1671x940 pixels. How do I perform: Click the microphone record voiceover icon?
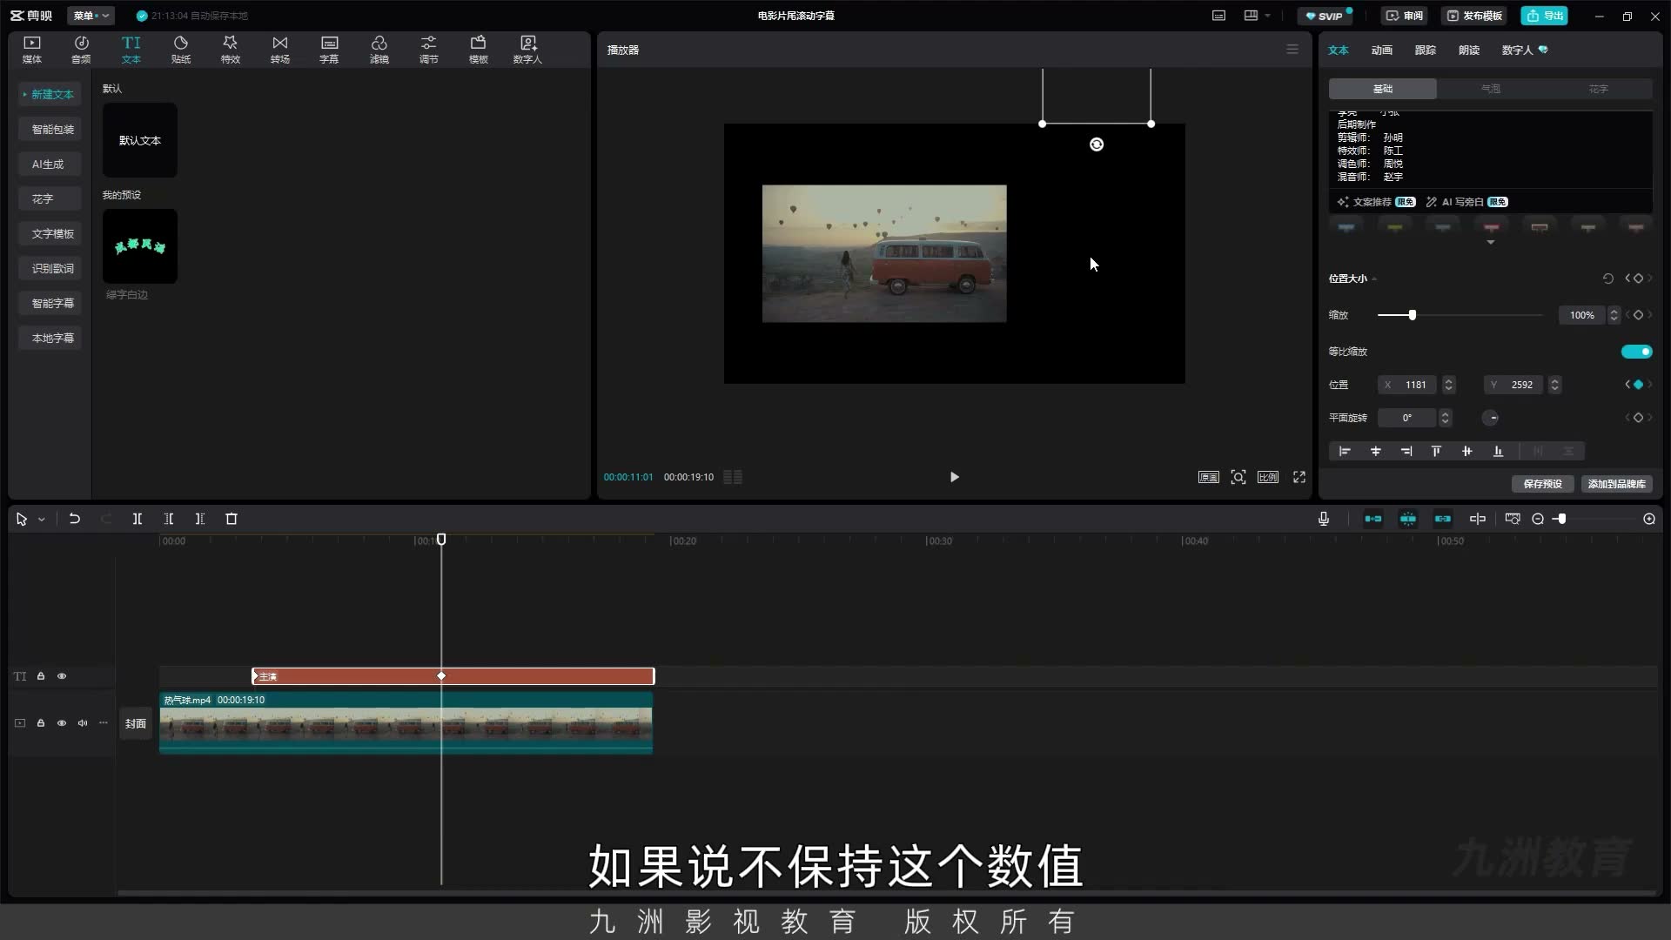pyautogui.click(x=1324, y=519)
